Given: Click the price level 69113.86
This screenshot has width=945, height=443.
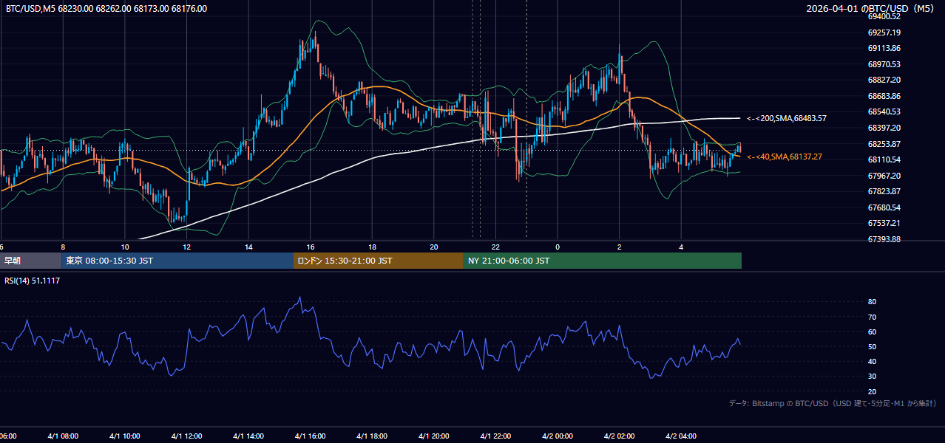Looking at the screenshot, I should pyautogui.click(x=884, y=48).
